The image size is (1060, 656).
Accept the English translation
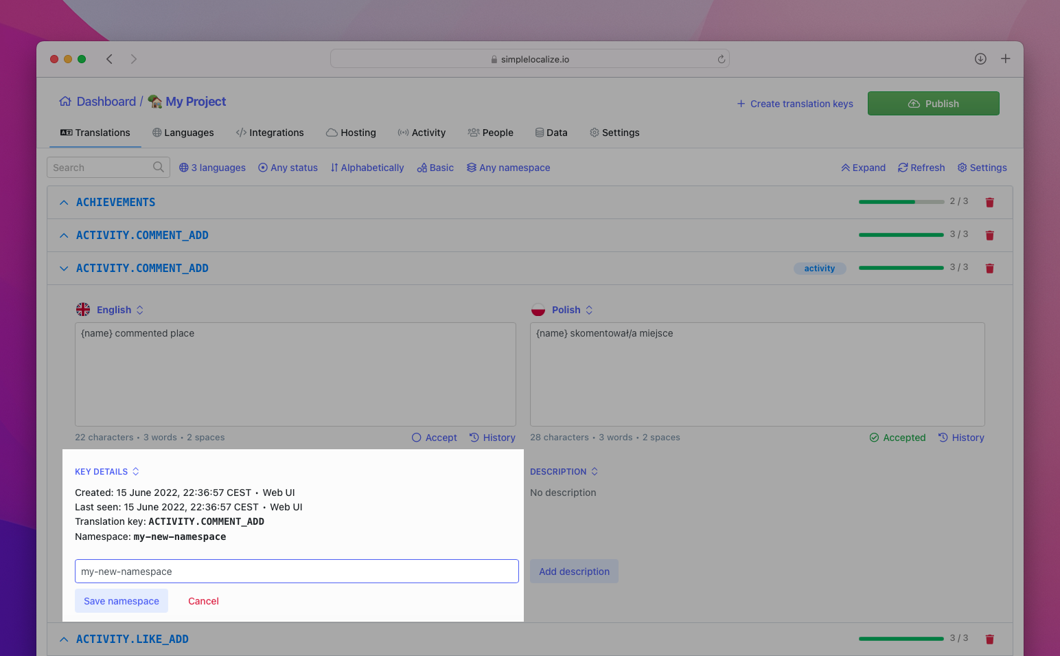coord(435,438)
